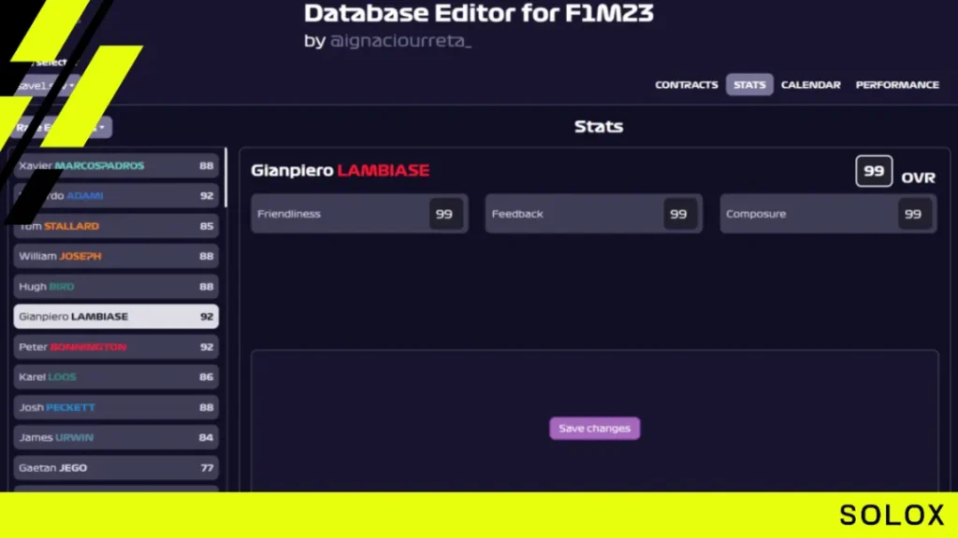
Task: Click the Stats section heading
Action: (598, 126)
